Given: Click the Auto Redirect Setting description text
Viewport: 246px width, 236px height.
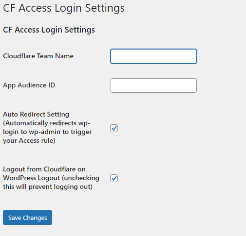Looking at the screenshot, I should pos(47,127).
